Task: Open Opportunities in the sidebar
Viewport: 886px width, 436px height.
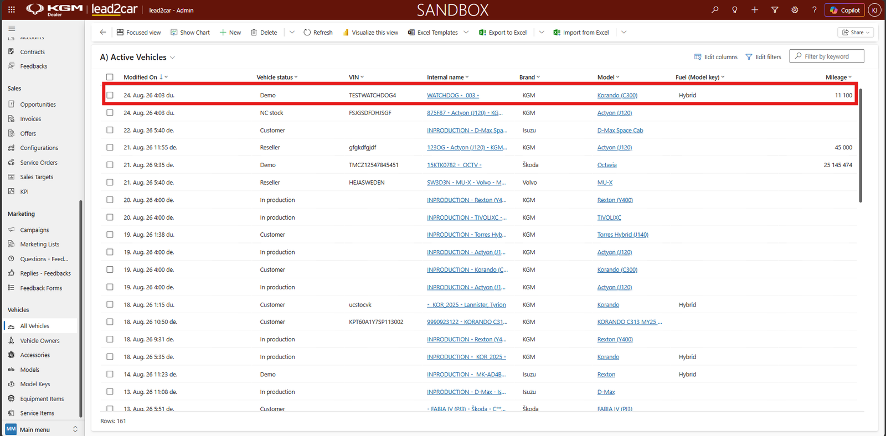Action: coord(38,105)
